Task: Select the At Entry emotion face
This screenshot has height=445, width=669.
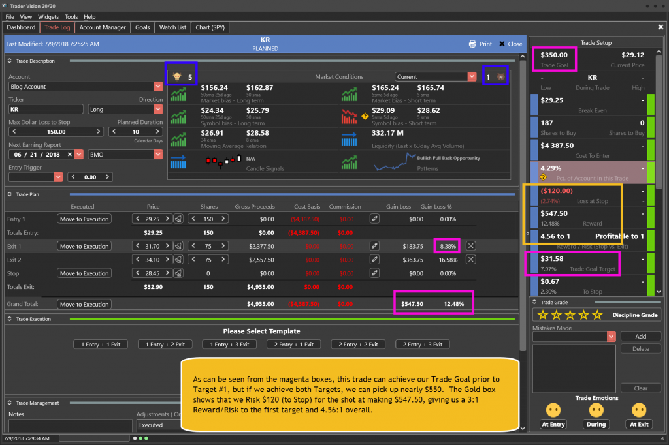Action: [x=553, y=410]
